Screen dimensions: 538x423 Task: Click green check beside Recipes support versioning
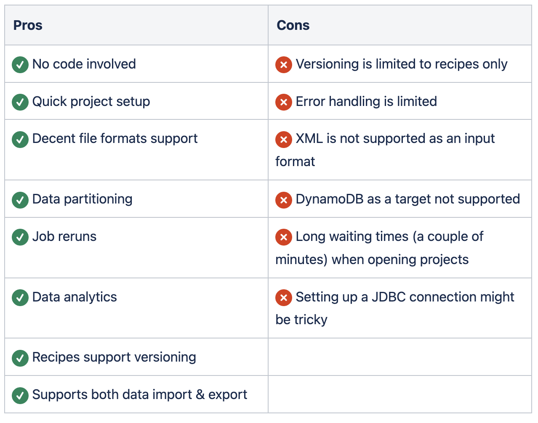click(x=20, y=358)
